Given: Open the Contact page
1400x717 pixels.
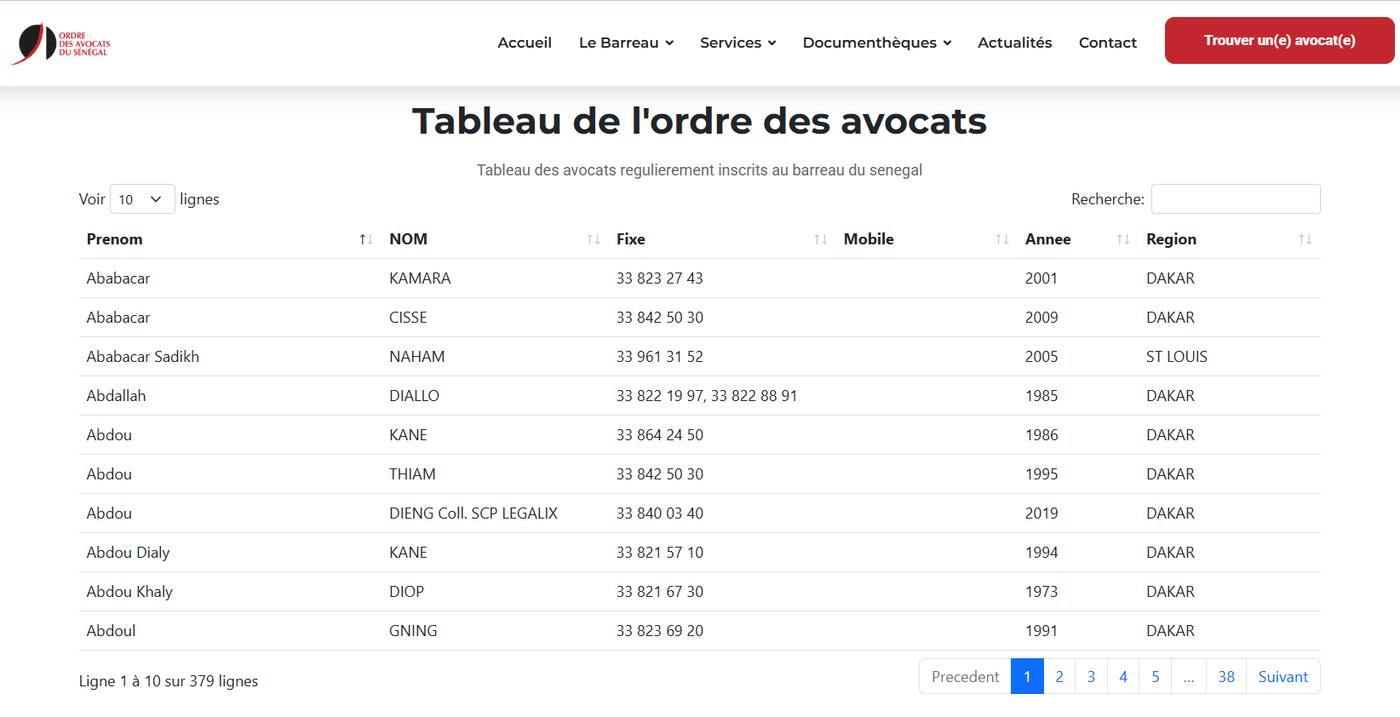Looking at the screenshot, I should (x=1107, y=43).
